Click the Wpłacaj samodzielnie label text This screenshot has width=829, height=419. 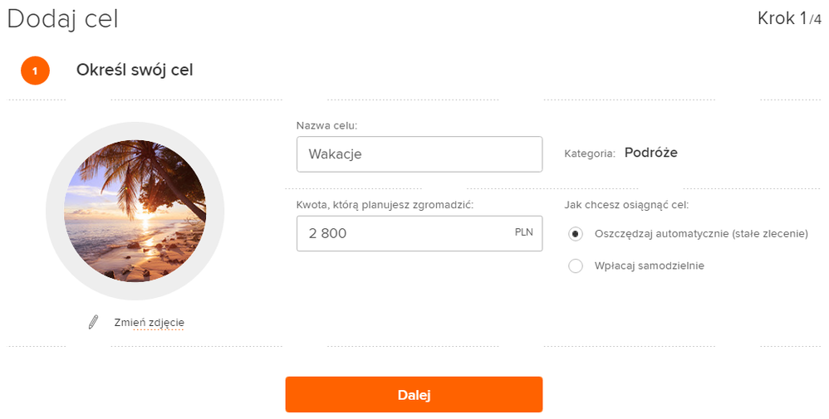pyautogui.click(x=649, y=266)
